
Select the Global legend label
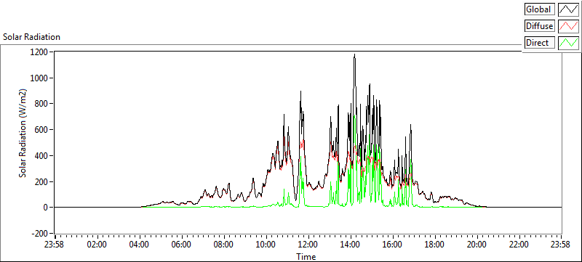tap(540, 9)
